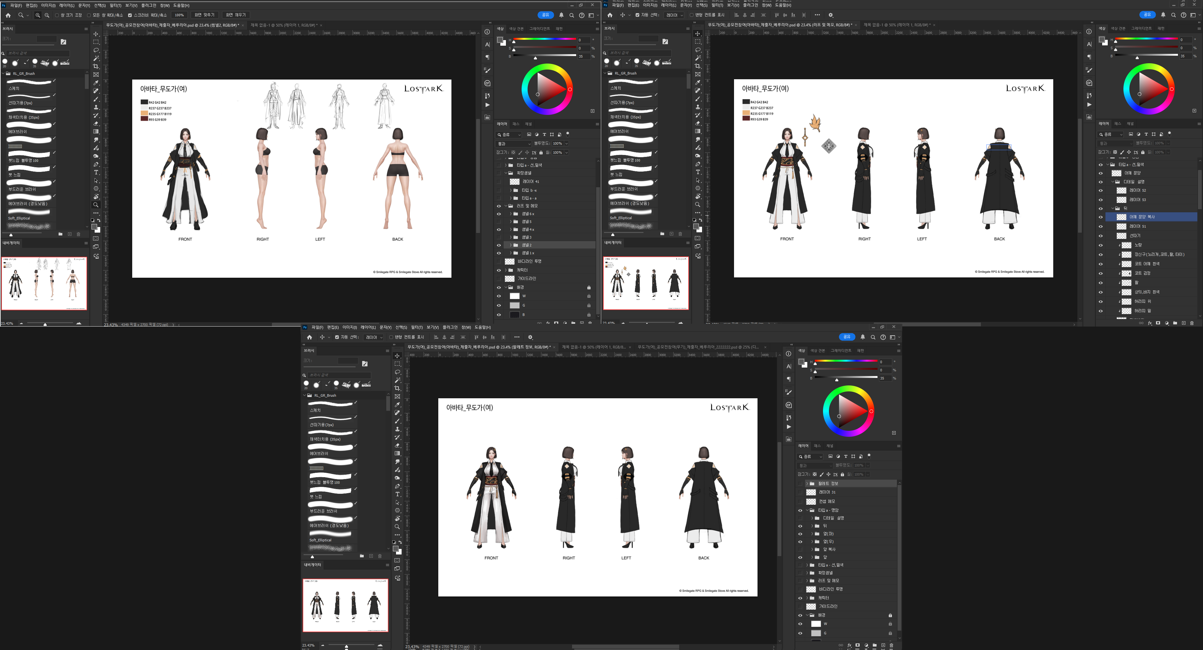
Task: Hide '어깨 문양 복사' layer in top-right window
Action: [1101, 217]
